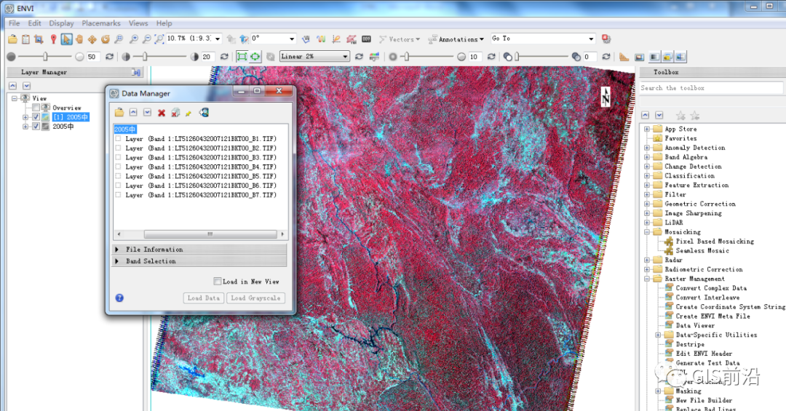The width and height of the screenshot is (786, 411).
Task: Click the Zoom in magnifier icon
Action: 134,39
